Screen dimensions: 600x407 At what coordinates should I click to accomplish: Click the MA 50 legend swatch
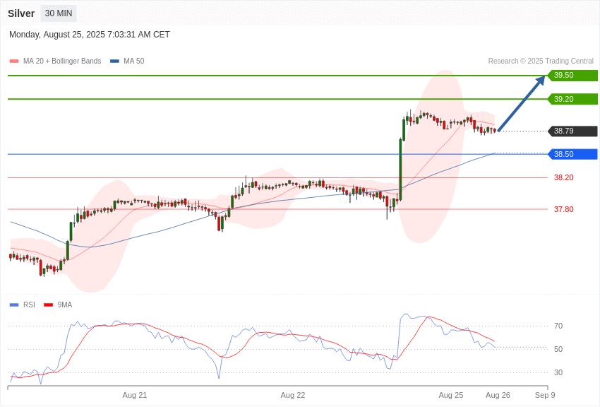pyautogui.click(x=114, y=61)
